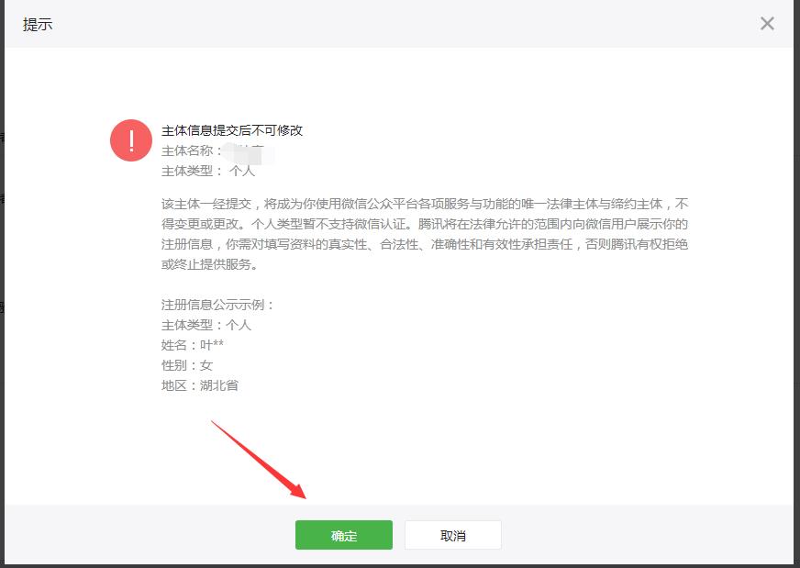Click the 性别：女 example line

click(187, 365)
